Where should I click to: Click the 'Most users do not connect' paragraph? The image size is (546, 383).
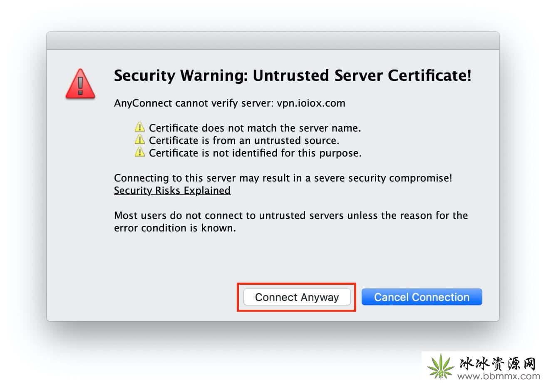coord(291,222)
